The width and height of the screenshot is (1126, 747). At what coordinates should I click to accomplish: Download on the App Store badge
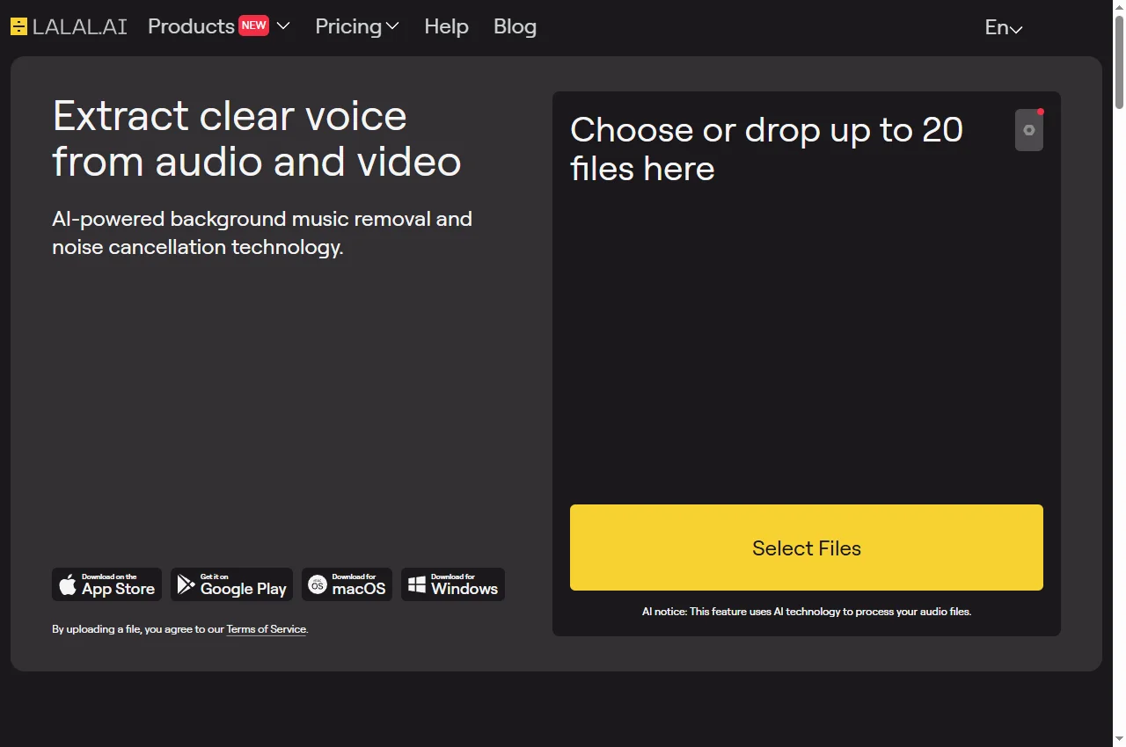[106, 584]
